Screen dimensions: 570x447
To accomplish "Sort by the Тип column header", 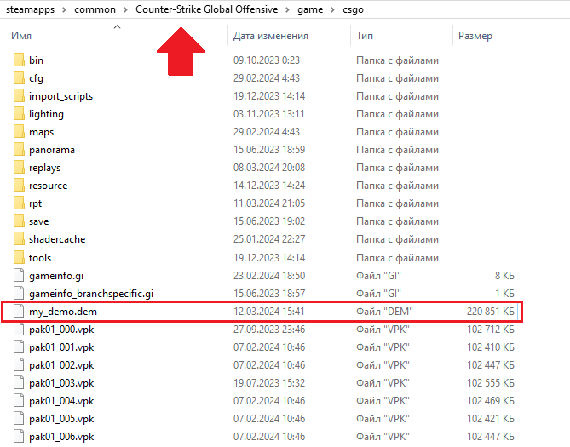I will [x=365, y=36].
